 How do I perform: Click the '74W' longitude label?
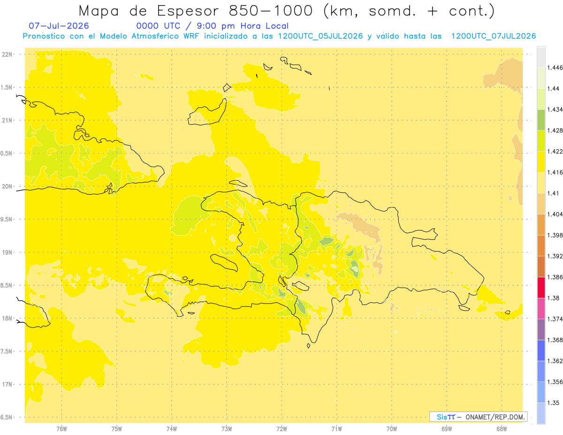click(172, 429)
